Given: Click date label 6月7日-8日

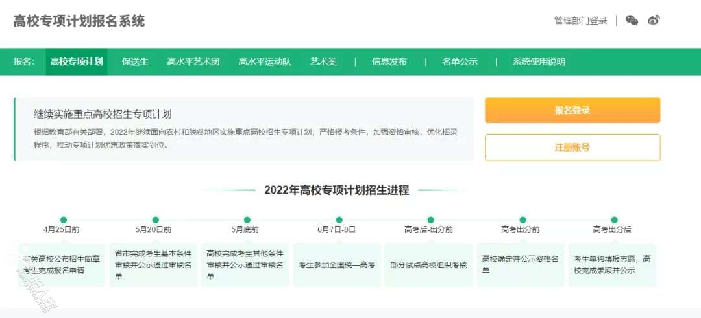Looking at the screenshot, I should [337, 229].
